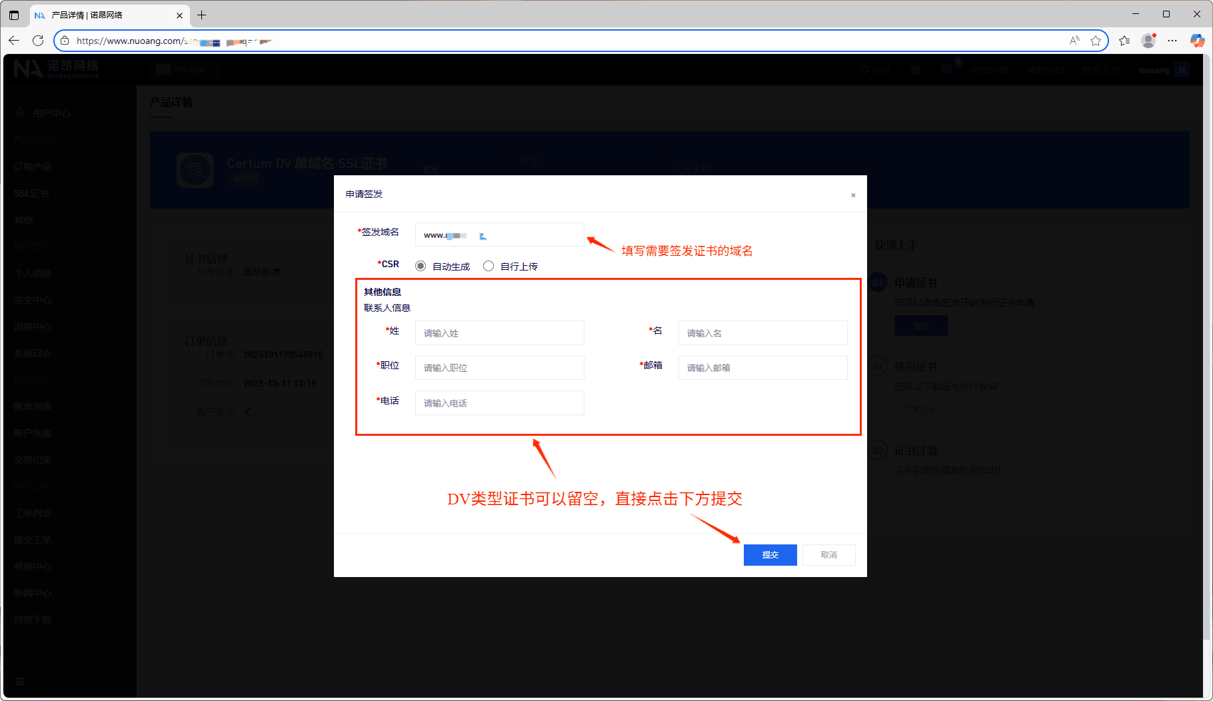The width and height of the screenshot is (1213, 701).
Task: Select the 自行上传 CSR option
Action: 489,266
